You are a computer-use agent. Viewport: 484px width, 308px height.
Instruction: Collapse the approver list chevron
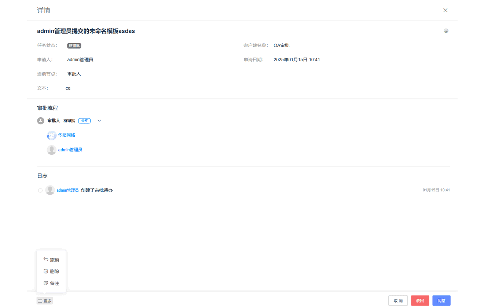99,121
